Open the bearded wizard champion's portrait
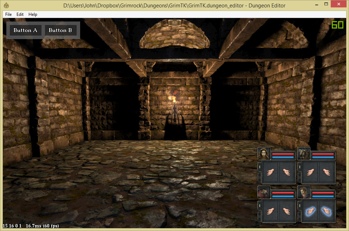349x231 pixels. (304, 192)
